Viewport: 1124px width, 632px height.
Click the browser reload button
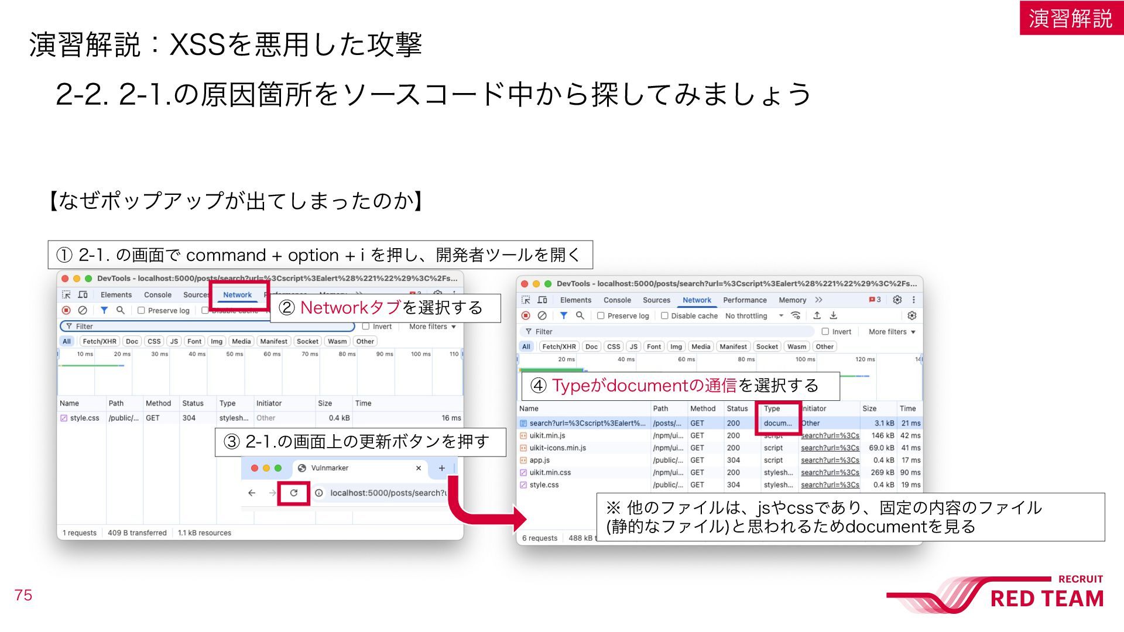(x=294, y=493)
